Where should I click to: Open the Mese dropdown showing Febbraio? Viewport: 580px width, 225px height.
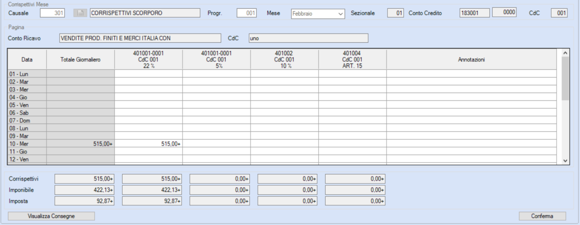pyautogui.click(x=318, y=14)
